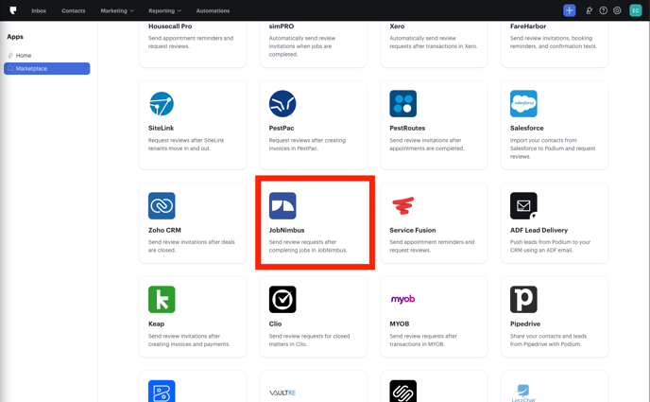Image resolution: width=650 pixels, height=402 pixels.
Task: Click the JobNimbus app icon
Action: (x=282, y=206)
